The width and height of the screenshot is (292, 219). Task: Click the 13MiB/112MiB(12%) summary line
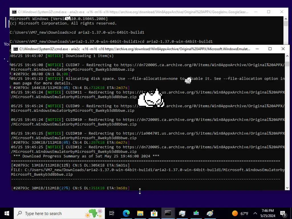coord(70,165)
